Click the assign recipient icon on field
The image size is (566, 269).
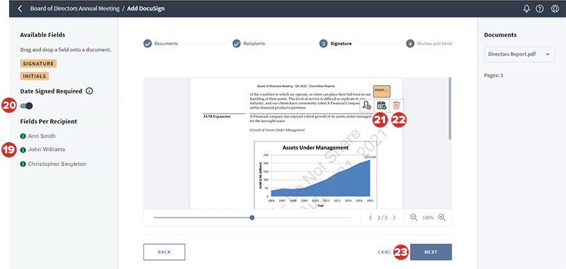point(367,105)
